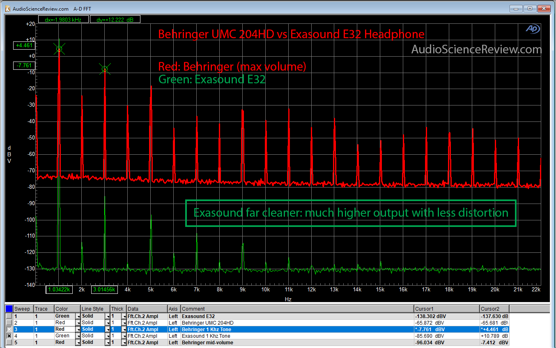Enable the Behringer UMC 204HD sweep checkbox
Viewport: 556px width, 348px height.
tap(9, 323)
